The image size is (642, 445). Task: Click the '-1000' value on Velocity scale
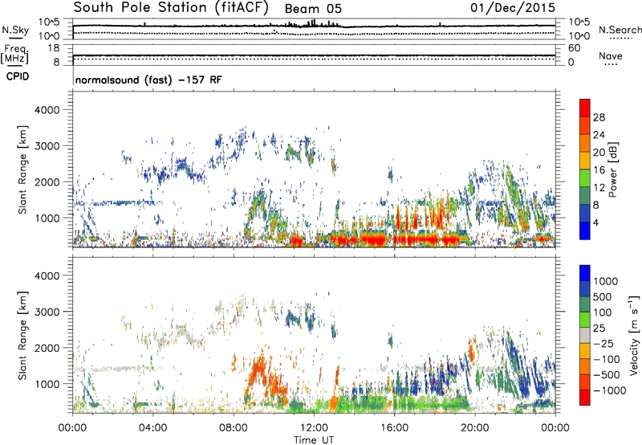tap(610, 390)
